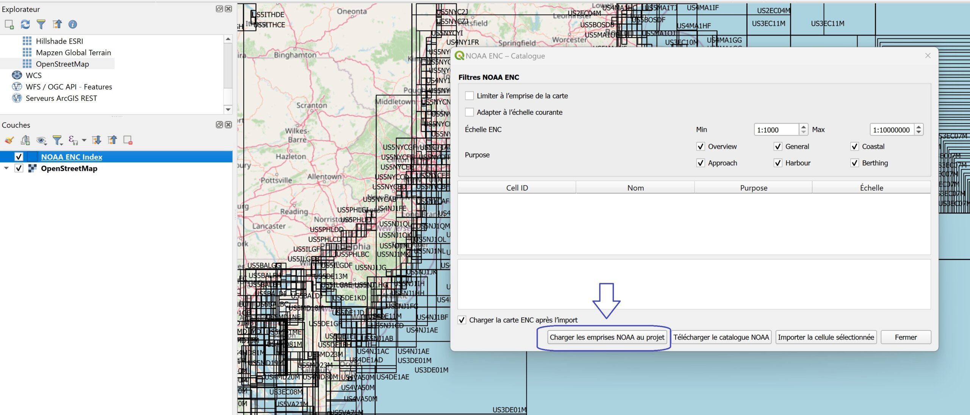Click remove layer icon in Couches toolbar
The width and height of the screenshot is (970, 415).
[x=128, y=140]
